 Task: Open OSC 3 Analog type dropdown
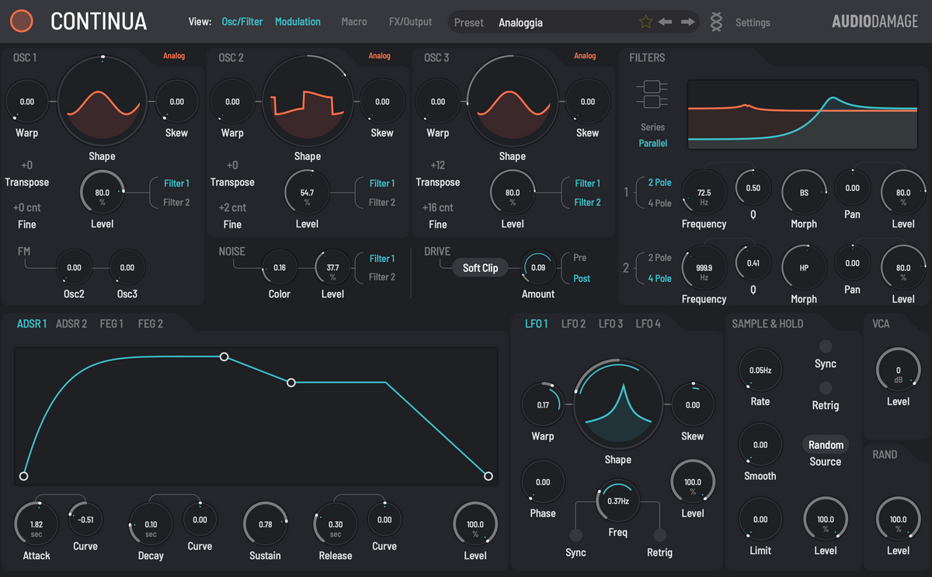585,56
